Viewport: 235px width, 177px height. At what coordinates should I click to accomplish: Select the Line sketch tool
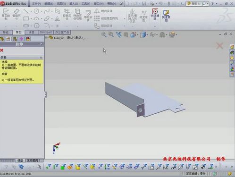(x=26, y=11)
